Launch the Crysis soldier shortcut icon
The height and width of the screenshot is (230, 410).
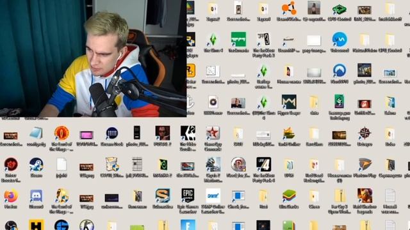coord(213,165)
